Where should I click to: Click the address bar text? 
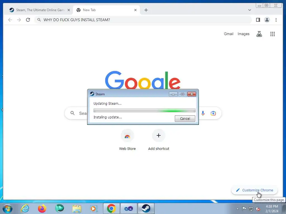point(77,20)
